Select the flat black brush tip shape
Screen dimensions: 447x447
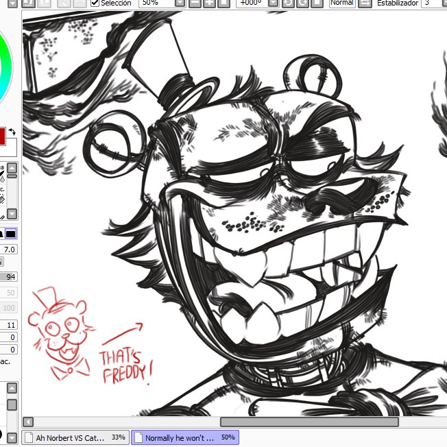(x=11, y=234)
